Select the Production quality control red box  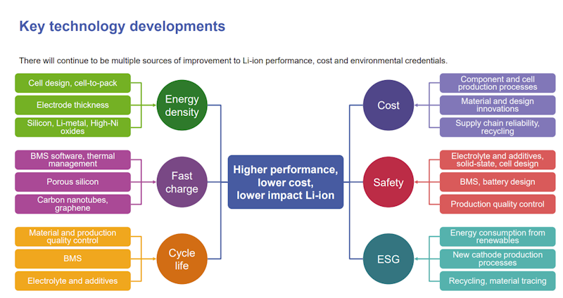(497, 204)
